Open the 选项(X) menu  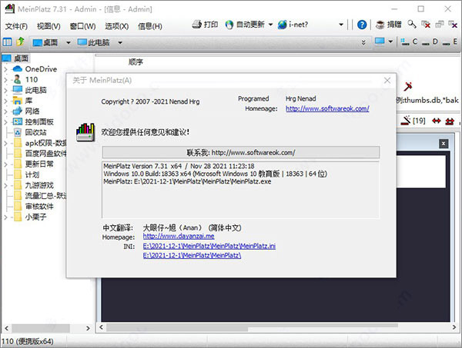pyautogui.click(x=115, y=25)
